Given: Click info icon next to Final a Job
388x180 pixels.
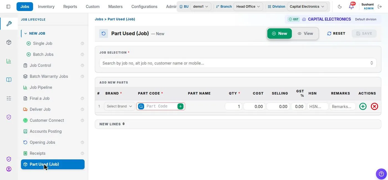Looking at the screenshot, I should point(82,98).
